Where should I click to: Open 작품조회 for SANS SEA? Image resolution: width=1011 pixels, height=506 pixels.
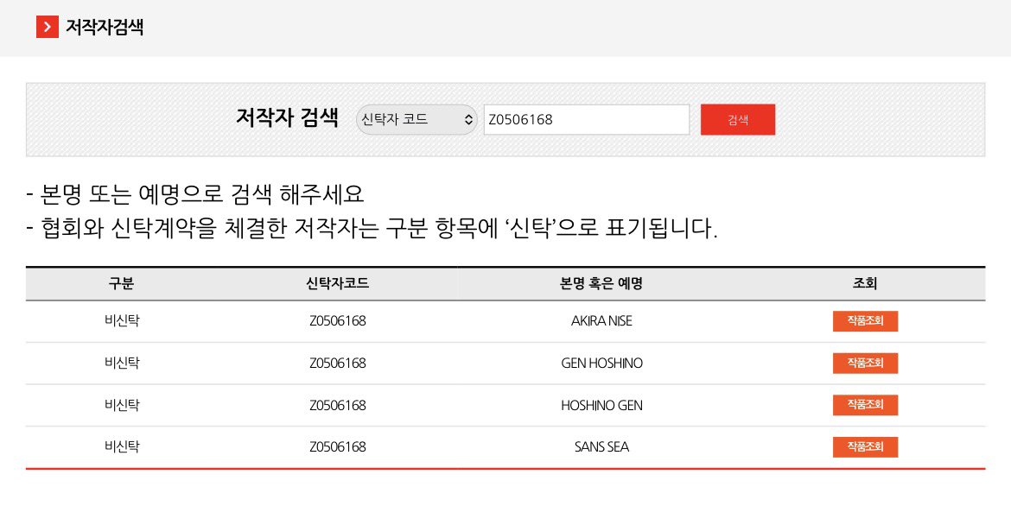click(x=865, y=446)
